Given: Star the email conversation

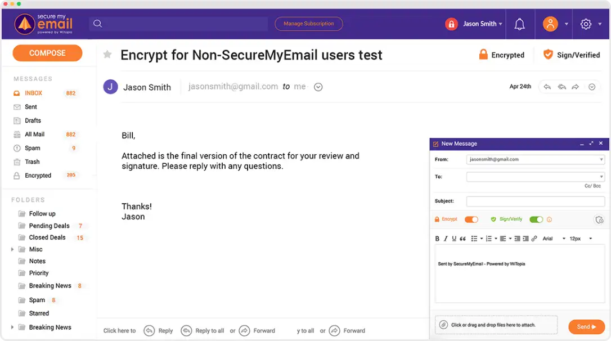Looking at the screenshot, I should pos(107,55).
